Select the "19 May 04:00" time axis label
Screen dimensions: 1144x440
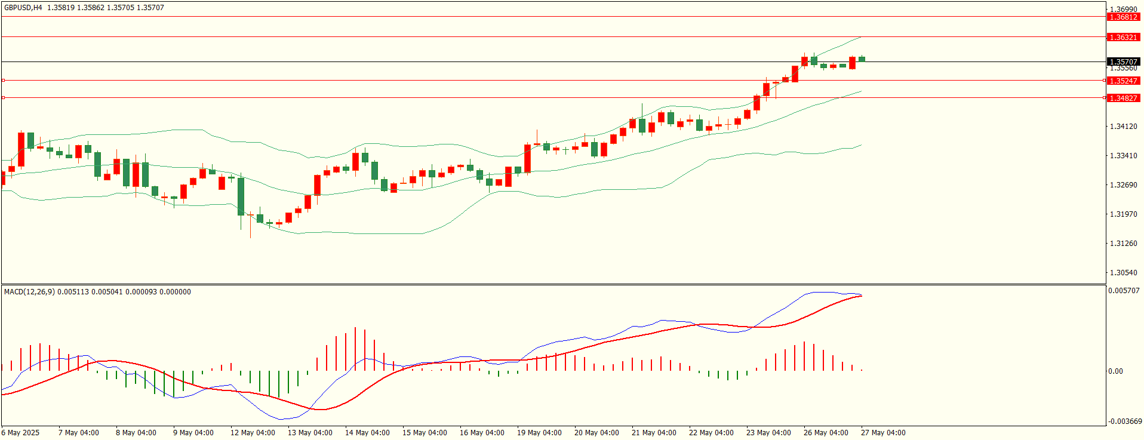539,433
